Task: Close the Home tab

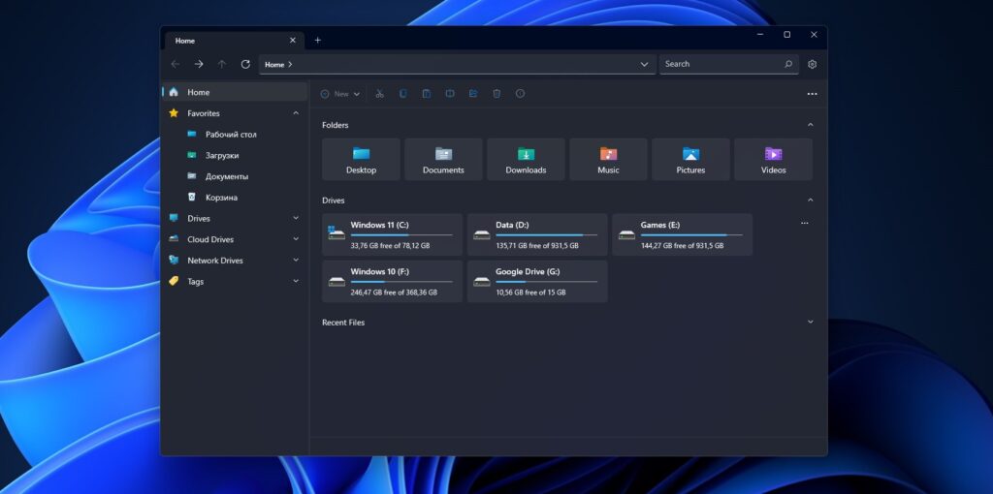Action: (x=293, y=41)
